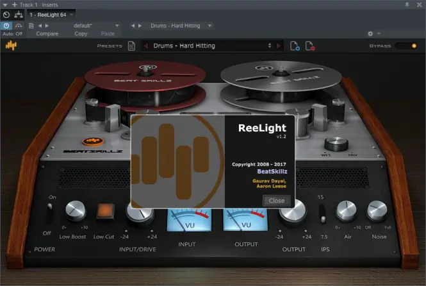
Task: Click the BeatSkillz logo in plugin header
Action: point(11,46)
